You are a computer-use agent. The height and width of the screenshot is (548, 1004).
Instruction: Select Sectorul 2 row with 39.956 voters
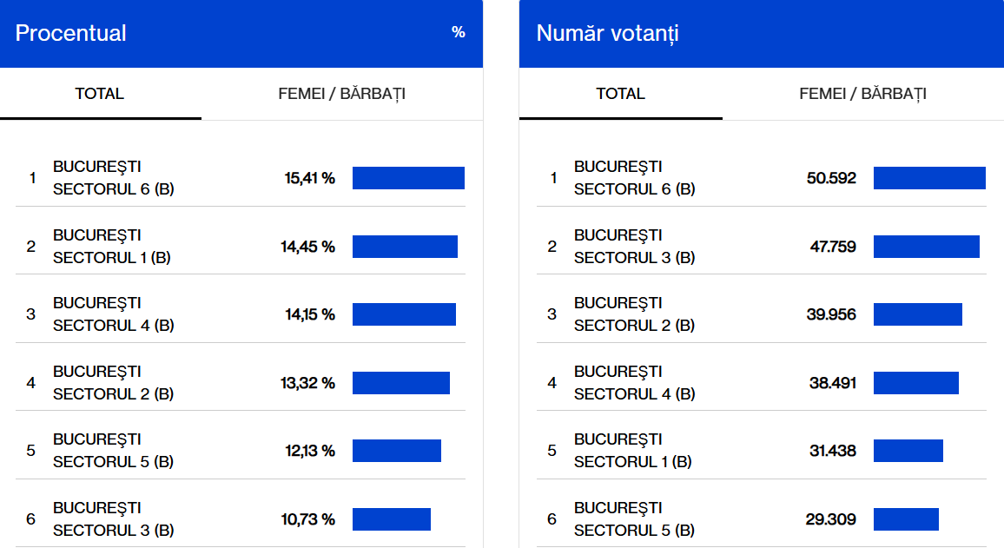click(x=635, y=314)
